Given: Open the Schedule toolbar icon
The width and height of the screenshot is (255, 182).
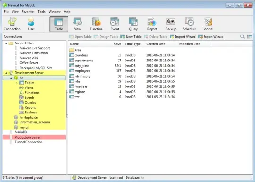Looking at the screenshot, I should pos(189,24).
